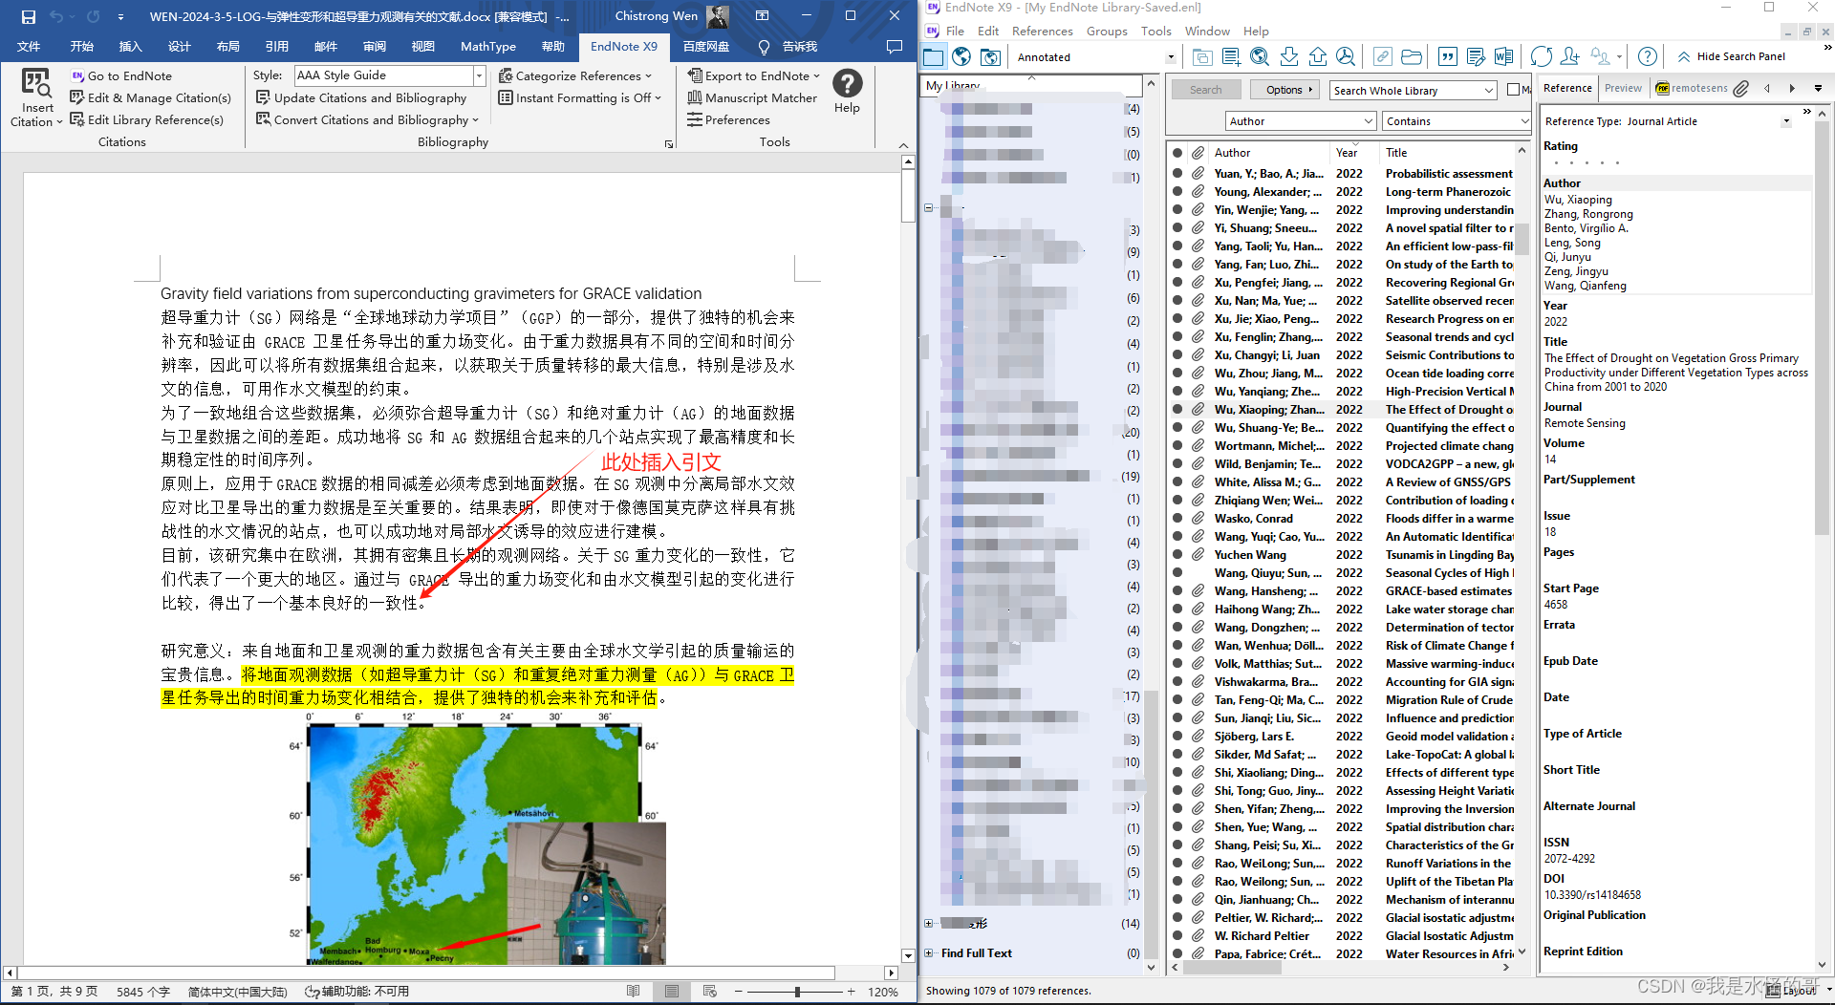Expand the Reference Type Journal Article dropdown
Image resolution: width=1835 pixels, height=1005 pixels.
1786,121
